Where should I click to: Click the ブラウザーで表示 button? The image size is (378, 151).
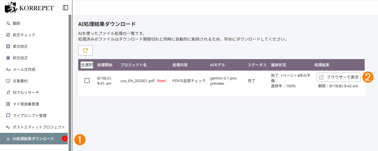tap(339, 77)
